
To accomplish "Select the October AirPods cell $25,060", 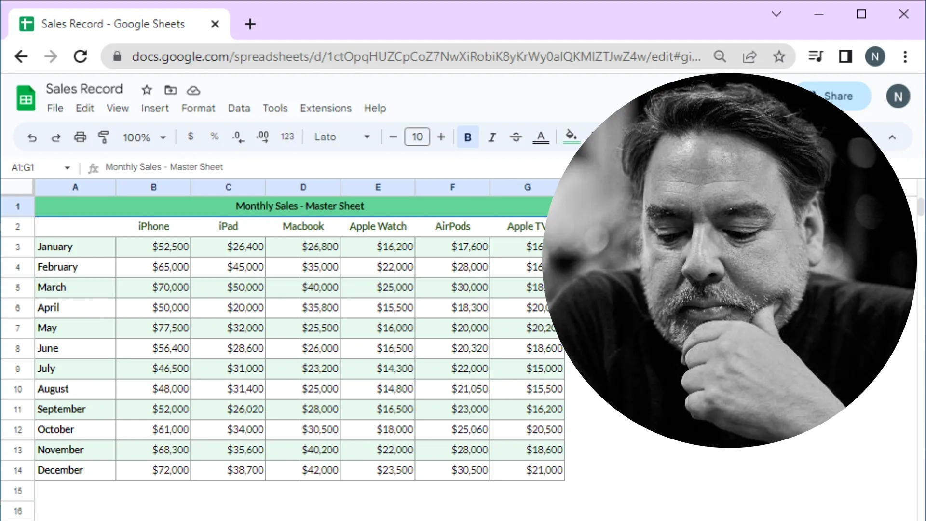I will [x=452, y=429].
